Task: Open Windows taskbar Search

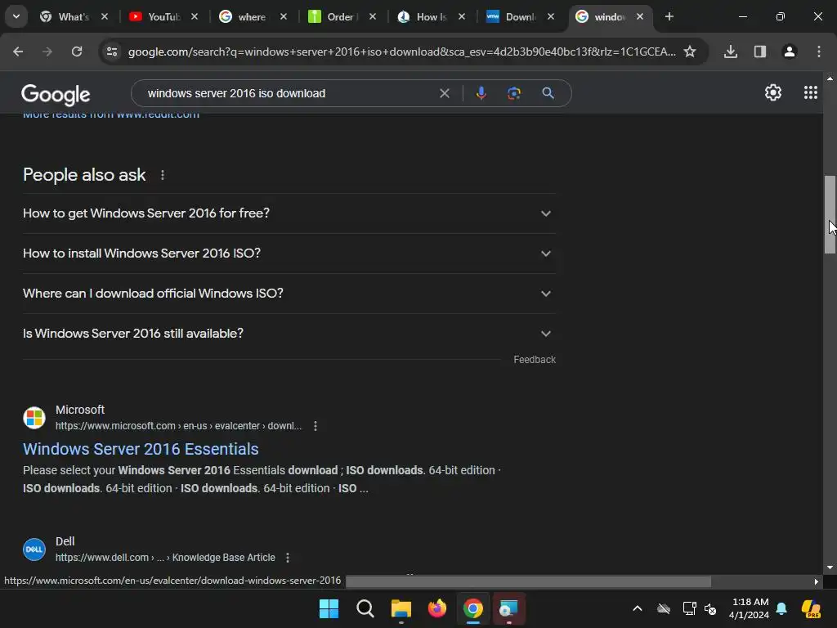Action: point(365,608)
